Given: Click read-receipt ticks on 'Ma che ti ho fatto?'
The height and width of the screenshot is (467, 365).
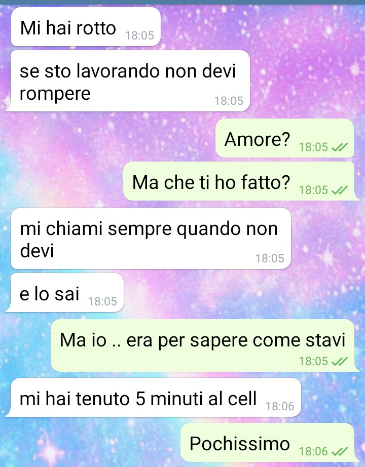Looking at the screenshot, I should 340,190.
